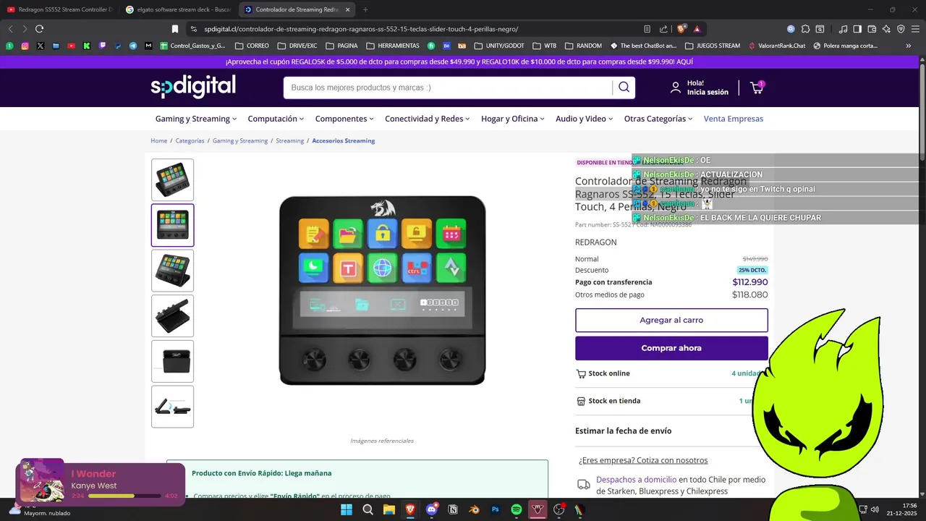926x521 pixels.
Task: Open the HERRAMIENTAS bookmarks folder
Action: [393, 46]
